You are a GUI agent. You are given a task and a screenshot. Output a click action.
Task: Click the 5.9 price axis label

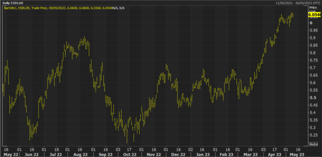pyautogui.click(x=312, y=38)
